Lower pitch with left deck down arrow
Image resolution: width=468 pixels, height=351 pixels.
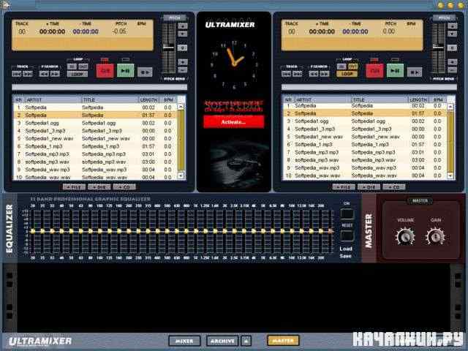click(x=183, y=34)
